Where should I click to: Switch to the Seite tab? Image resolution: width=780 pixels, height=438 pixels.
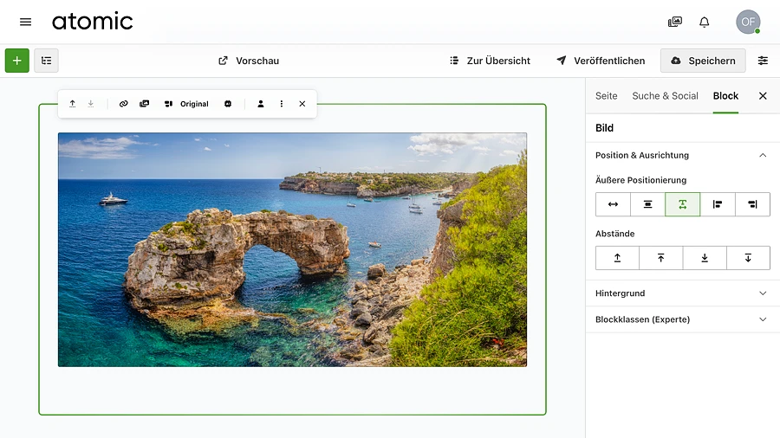click(x=607, y=96)
